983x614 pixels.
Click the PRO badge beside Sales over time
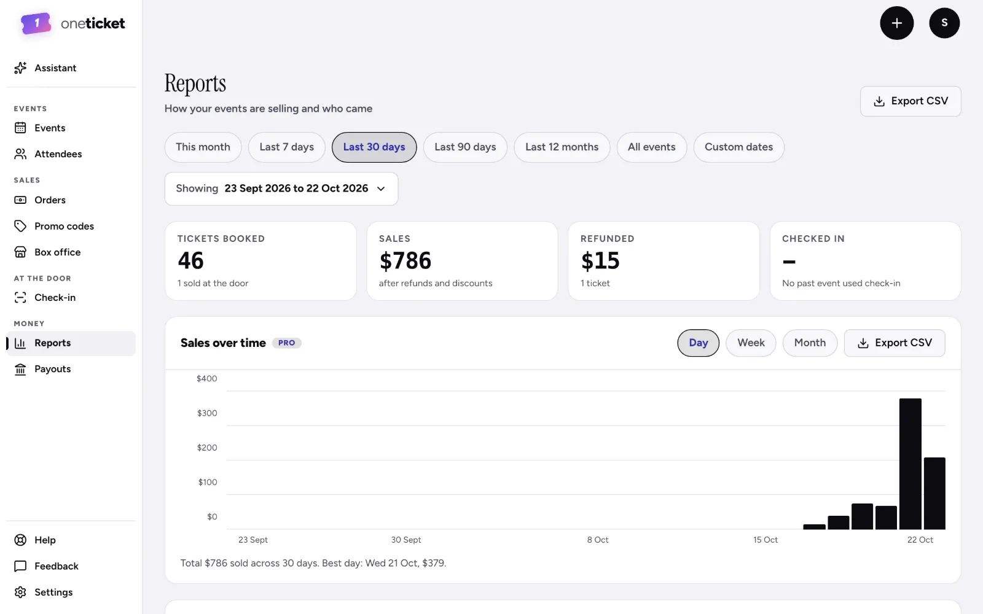[286, 343]
